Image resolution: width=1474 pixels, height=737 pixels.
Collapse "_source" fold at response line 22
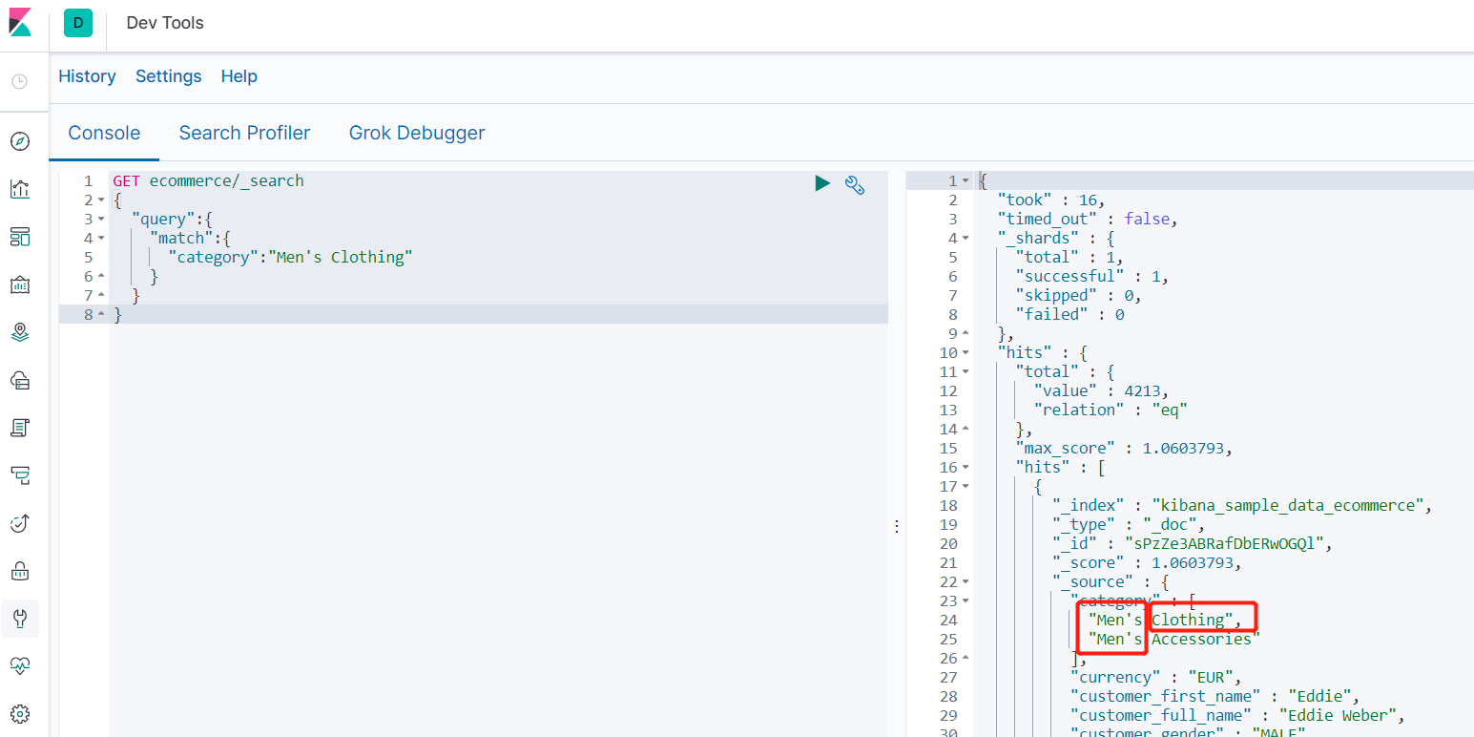(965, 582)
